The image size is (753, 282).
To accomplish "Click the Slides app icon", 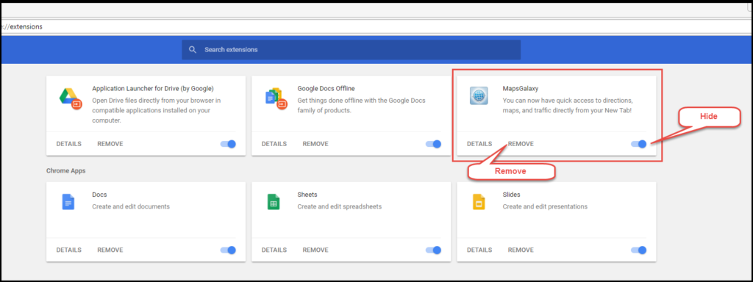I will (x=479, y=201).
